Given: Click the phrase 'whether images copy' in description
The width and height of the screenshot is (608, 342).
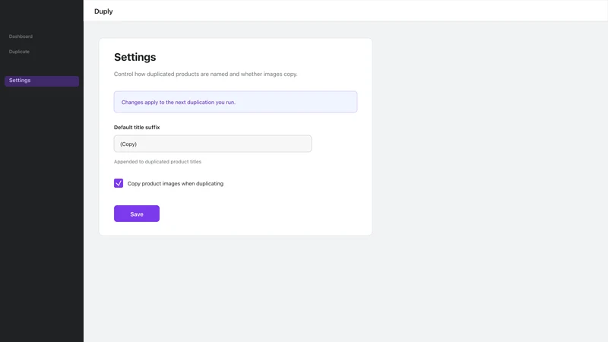Looking at the screenshot, I should [269, 74].
